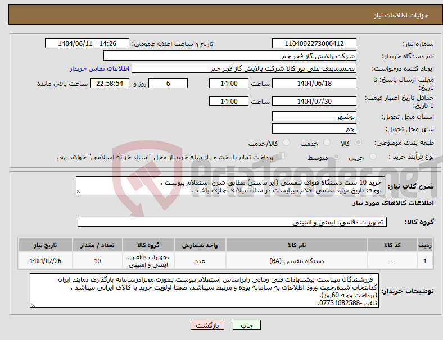The height and width of the screenshot is (340, 443).
Task: Click the unit cell عدد
Action: click(x=200, y=261)
